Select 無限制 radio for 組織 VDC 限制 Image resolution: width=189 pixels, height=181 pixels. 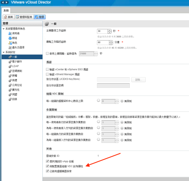point(122,101)
